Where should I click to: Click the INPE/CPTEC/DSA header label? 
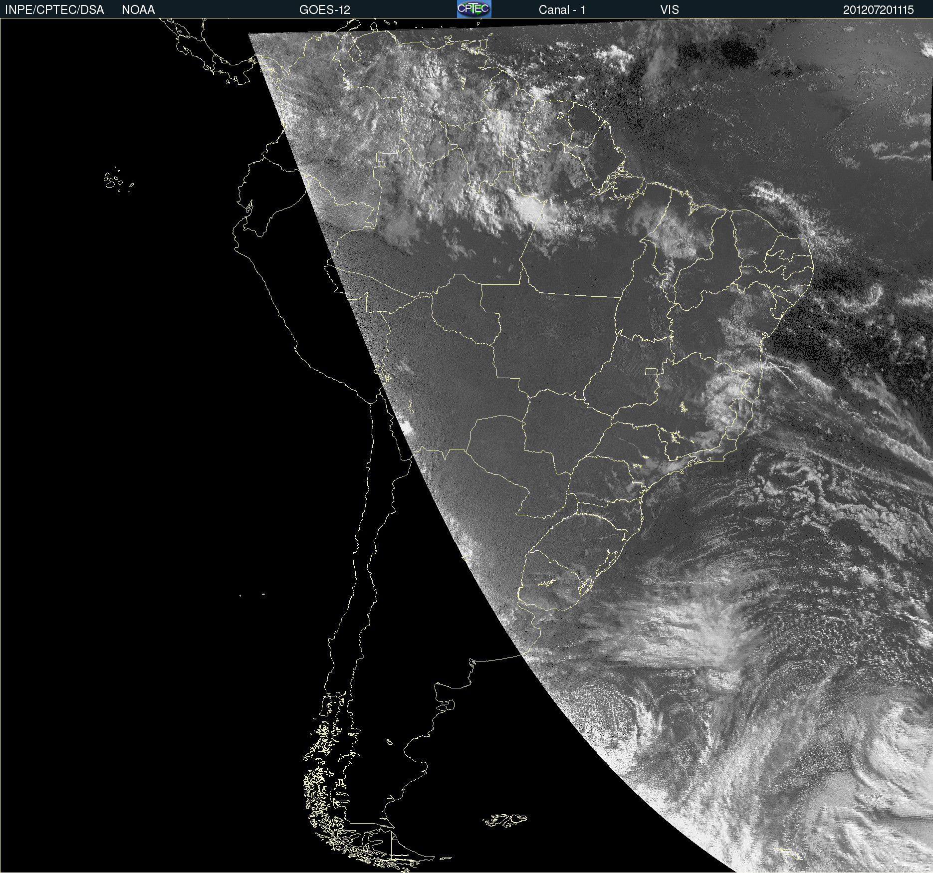point(54,10)
